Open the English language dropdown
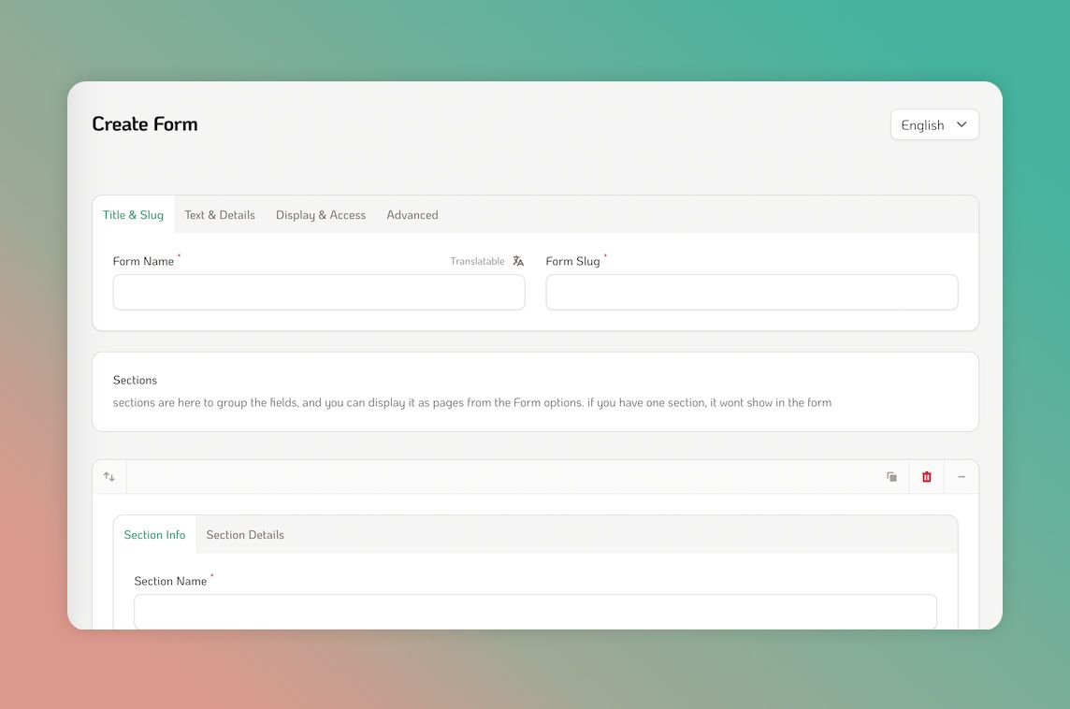Screen dimensions: 1070x709 [x=933, y=124]
